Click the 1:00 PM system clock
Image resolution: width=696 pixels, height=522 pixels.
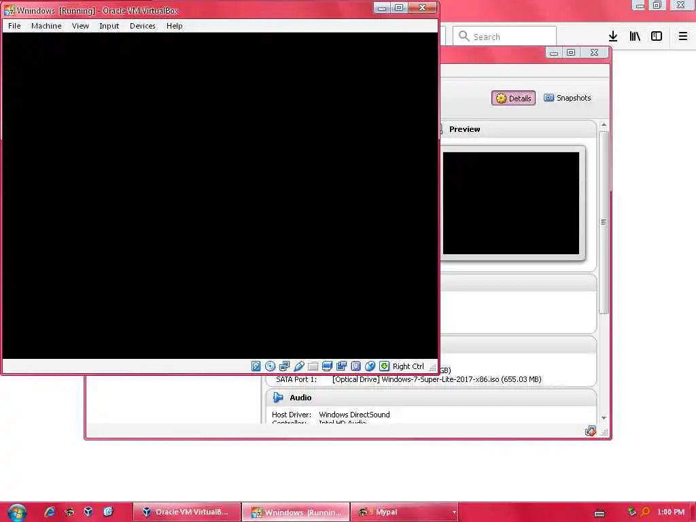[671, 512]
